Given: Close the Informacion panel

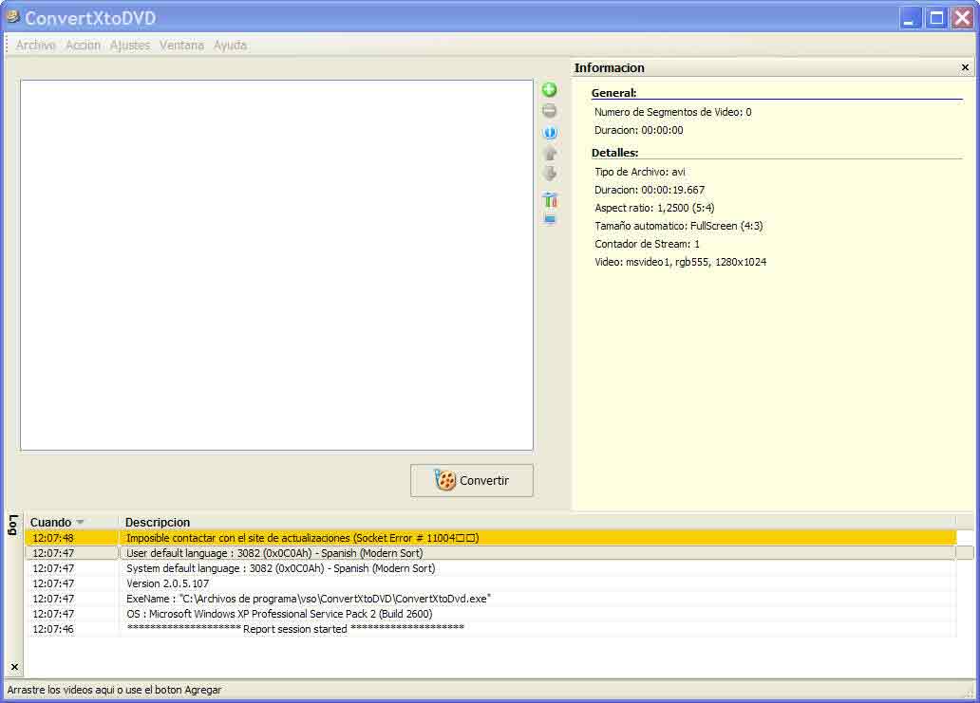Looking at the screenshot, I should click(x=965, y=67).
